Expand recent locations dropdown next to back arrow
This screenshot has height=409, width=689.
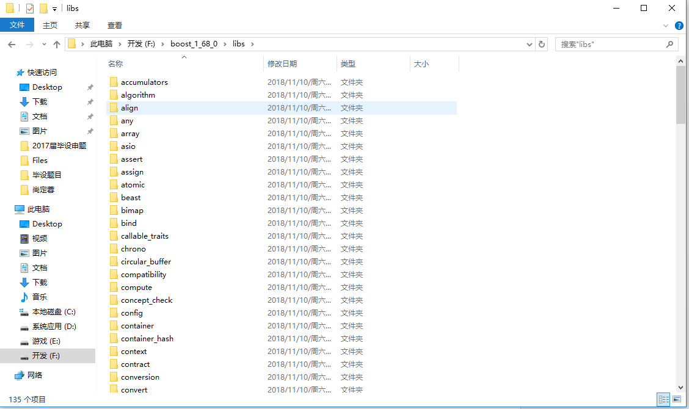coord(43,43)
